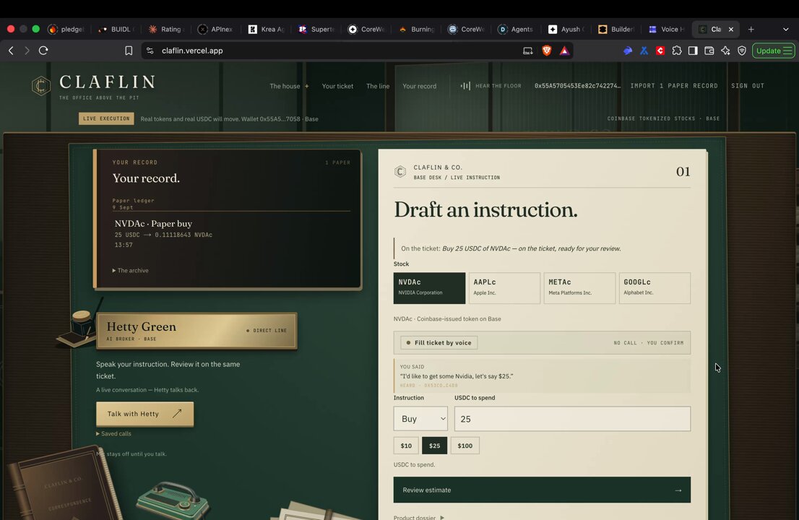Click the Review estimate button
This screenshot has width=799, height=520.
point(542,490)
